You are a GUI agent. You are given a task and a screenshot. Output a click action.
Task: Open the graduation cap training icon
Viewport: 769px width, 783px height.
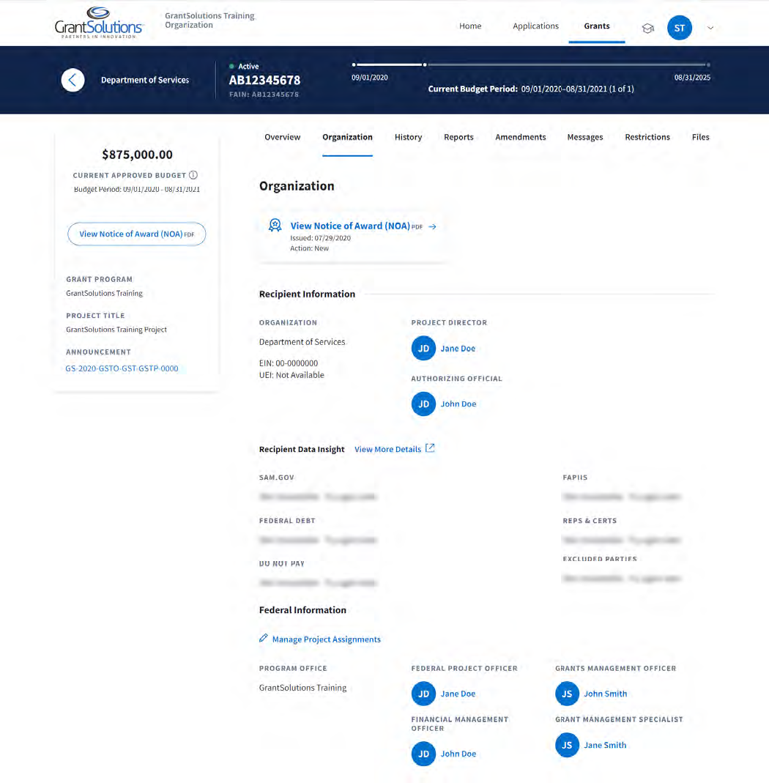click(647, 28)
